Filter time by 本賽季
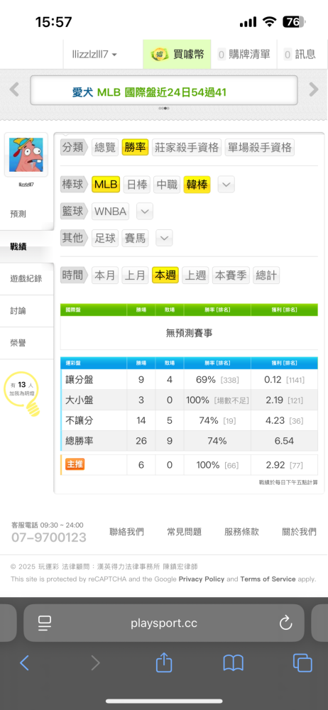This screenshot has height=710, width=328. (x=231, y=275)
